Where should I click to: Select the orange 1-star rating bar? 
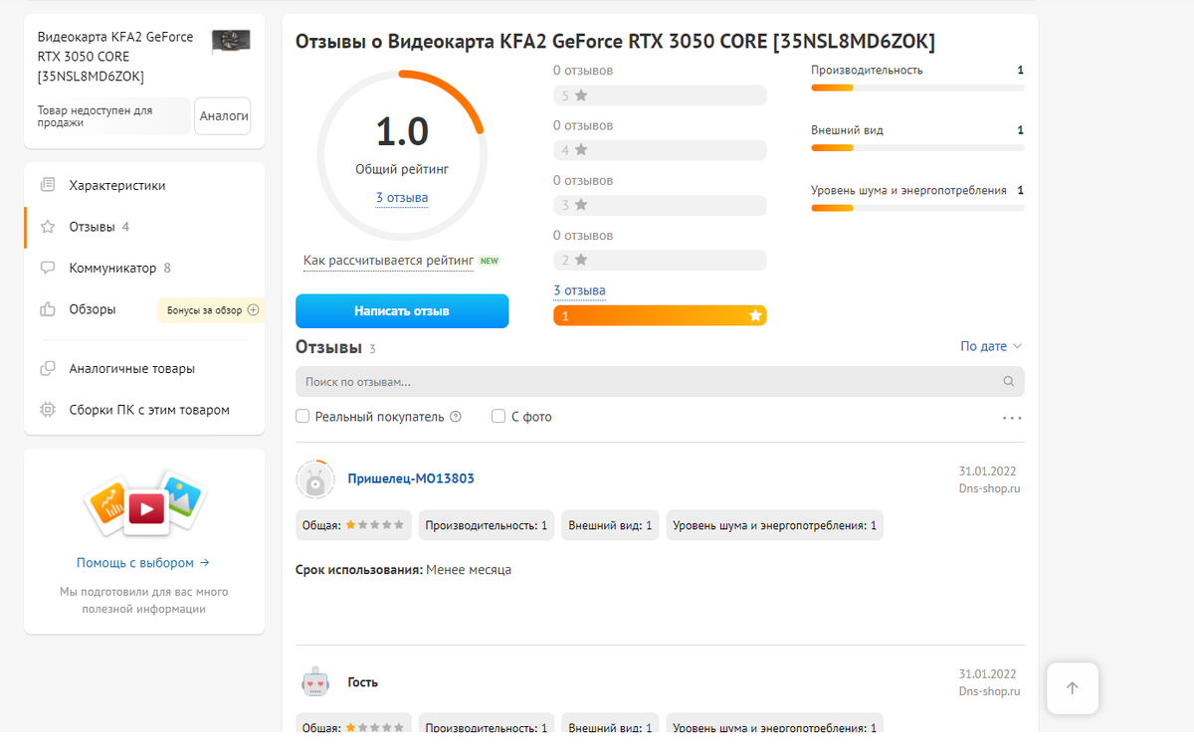(660, 315)
